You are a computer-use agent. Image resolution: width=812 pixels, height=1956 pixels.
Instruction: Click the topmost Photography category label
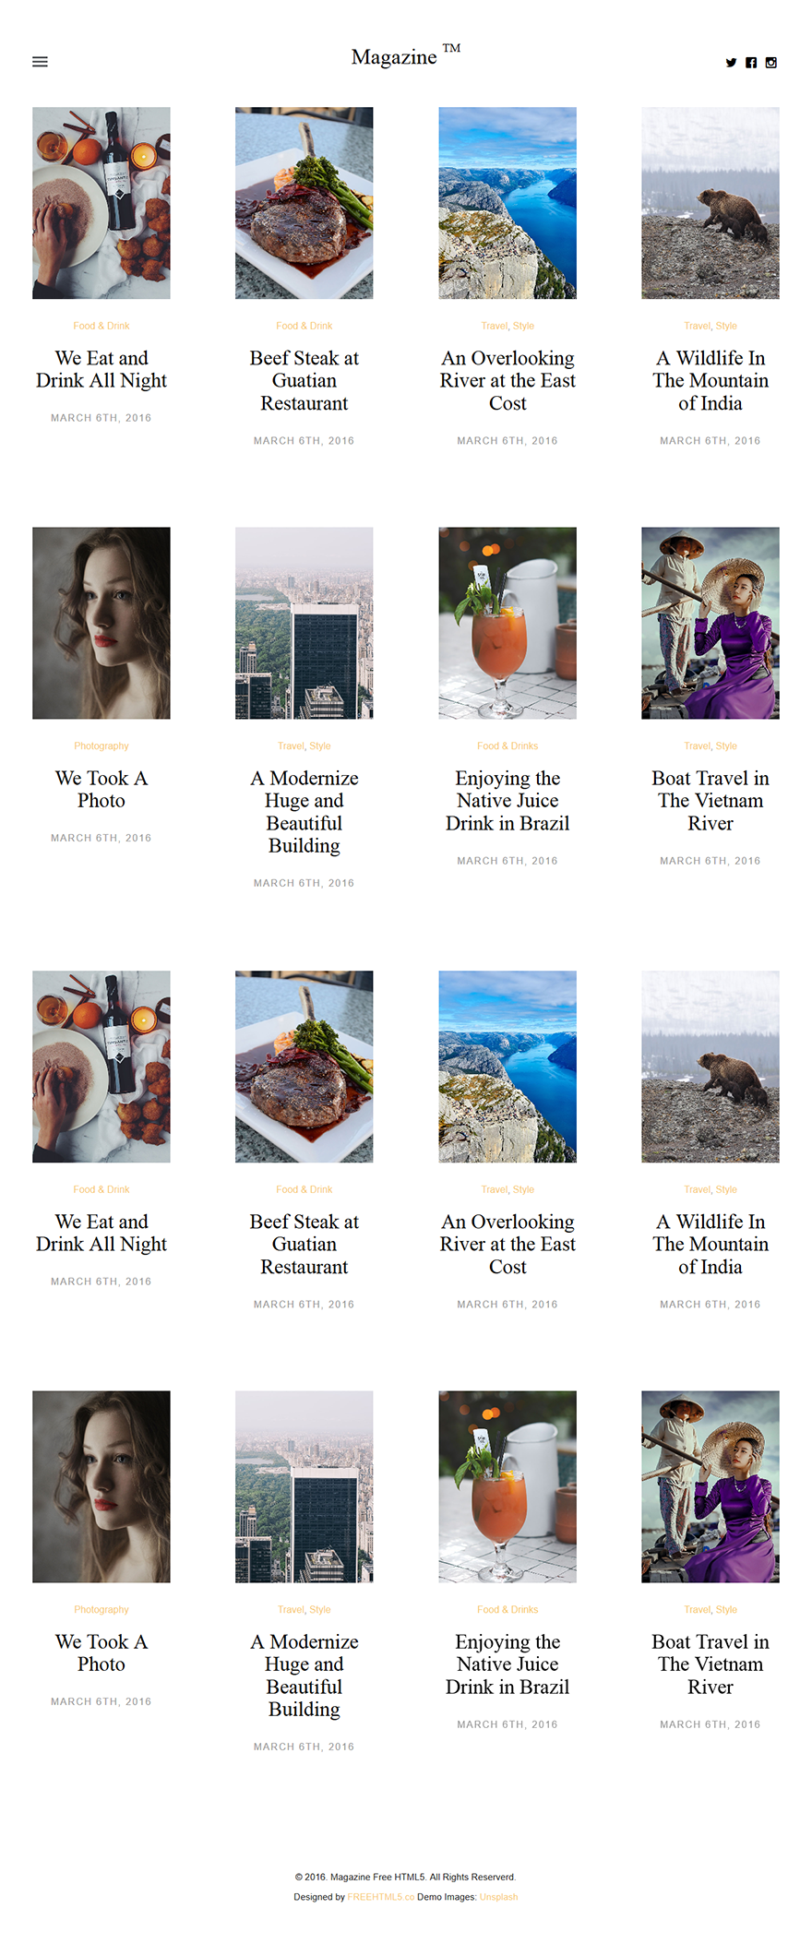coord(101,745)
